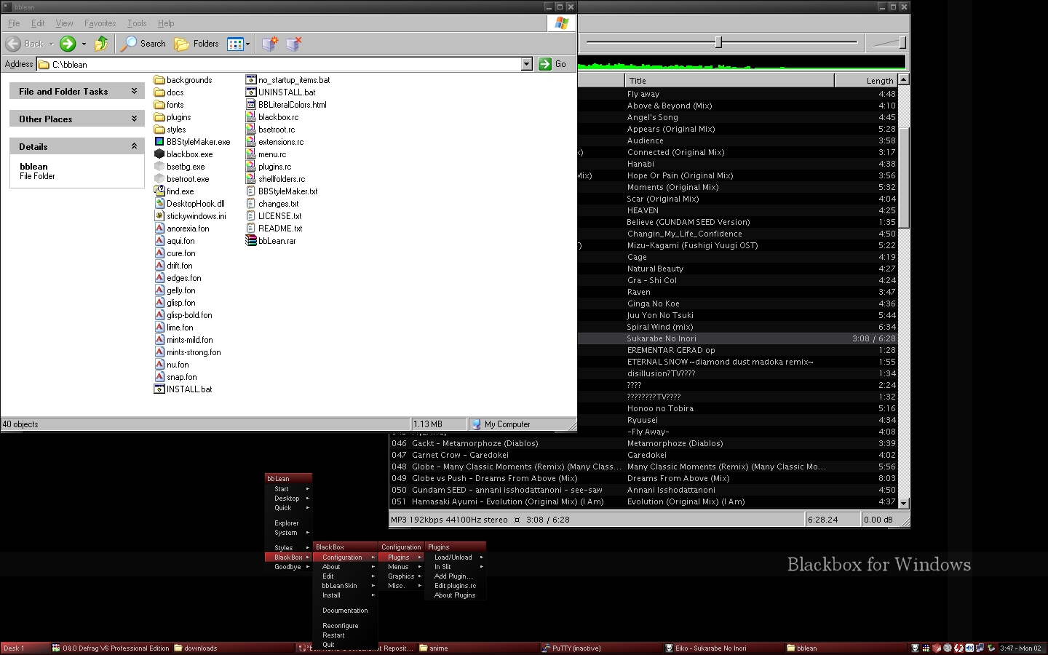Open the Favorites menu

[x=100, y=23]
